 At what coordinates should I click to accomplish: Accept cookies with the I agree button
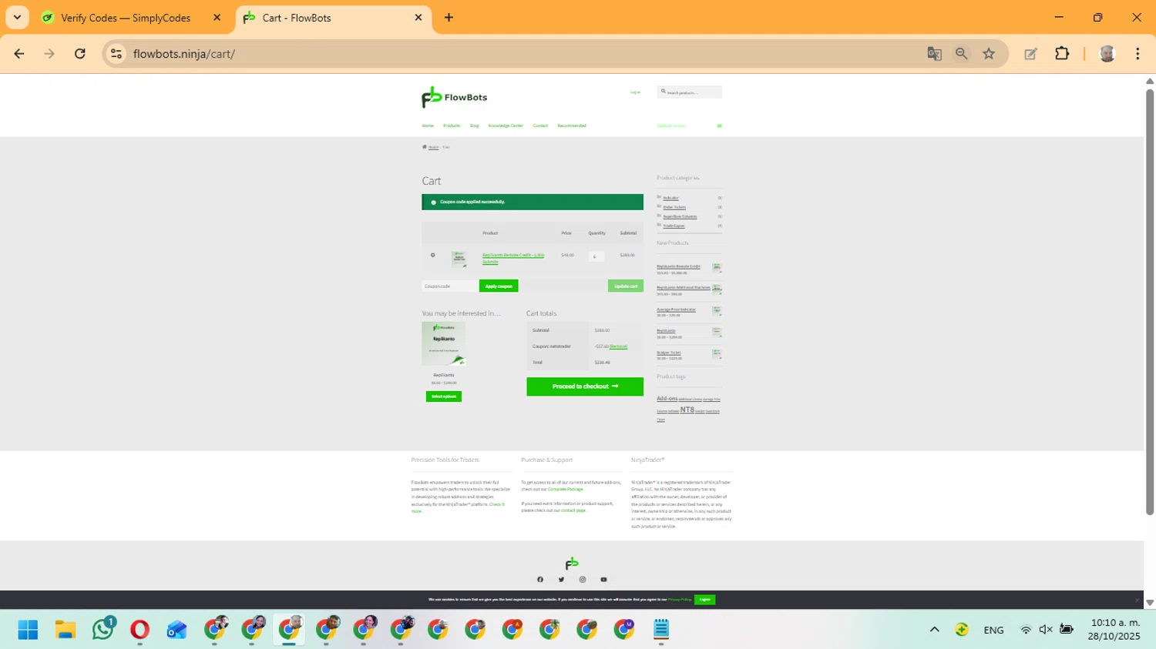pyautogui.click(x=704, y=600)
